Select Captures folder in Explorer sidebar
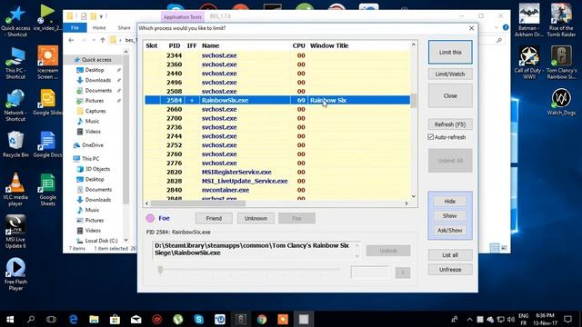 tap(95, 111)
